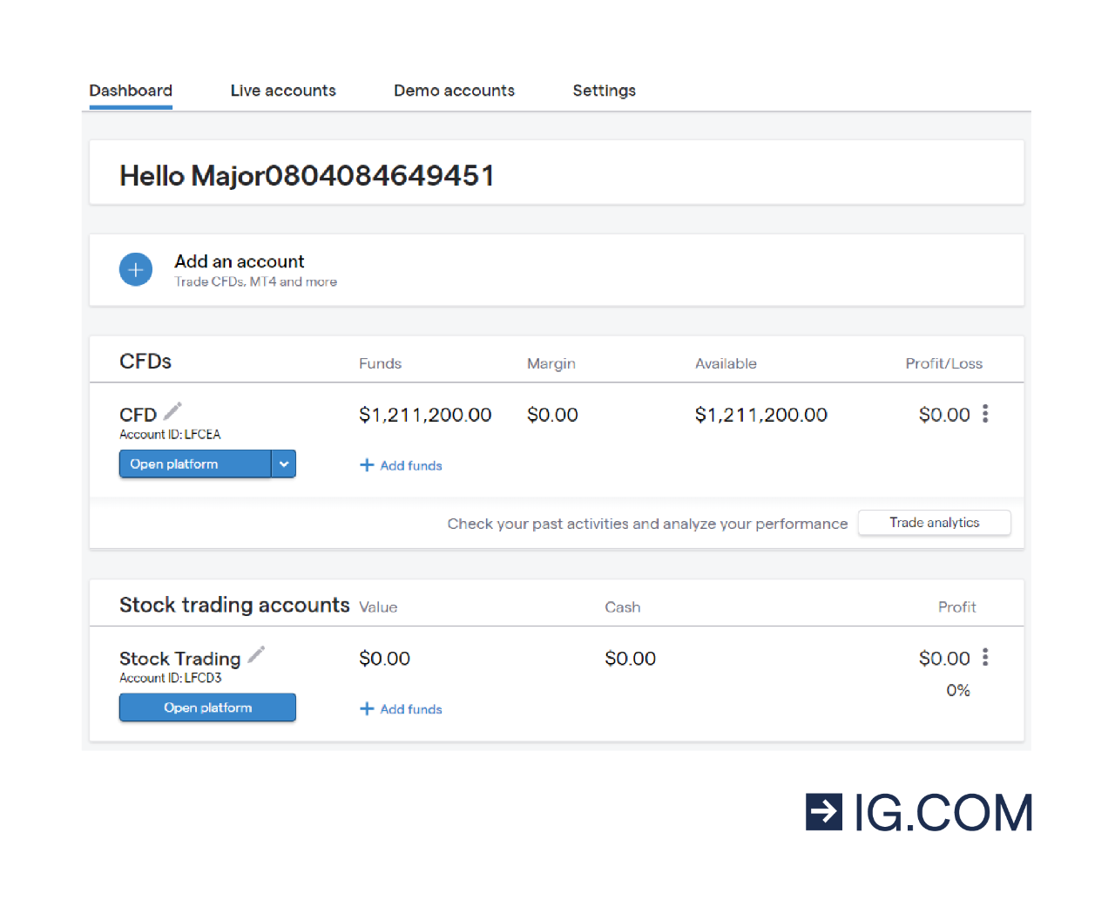The image size is (1115, 914).
Task: Click the Trade analytics button
Action: tap(934, 523)
